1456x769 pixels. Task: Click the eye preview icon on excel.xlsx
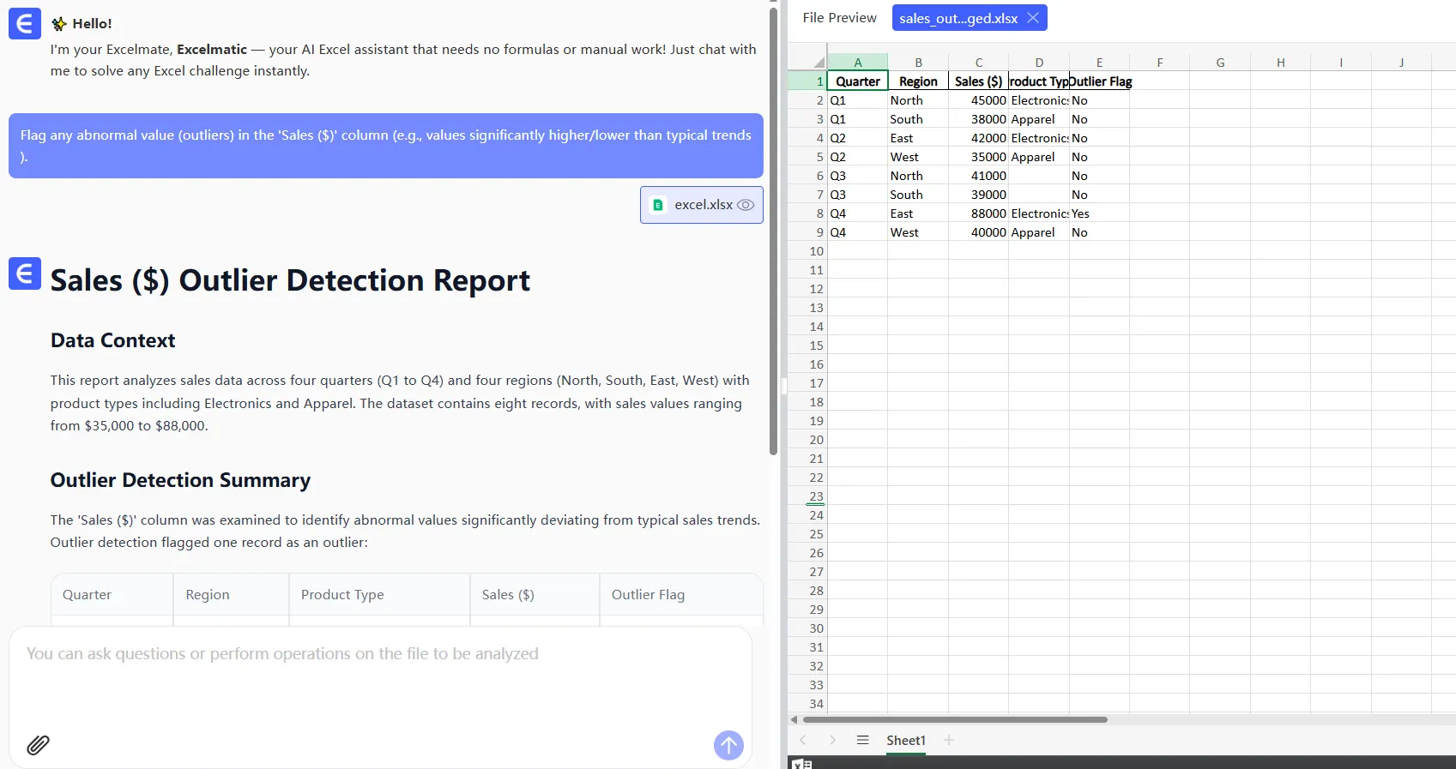coord(746,205)
